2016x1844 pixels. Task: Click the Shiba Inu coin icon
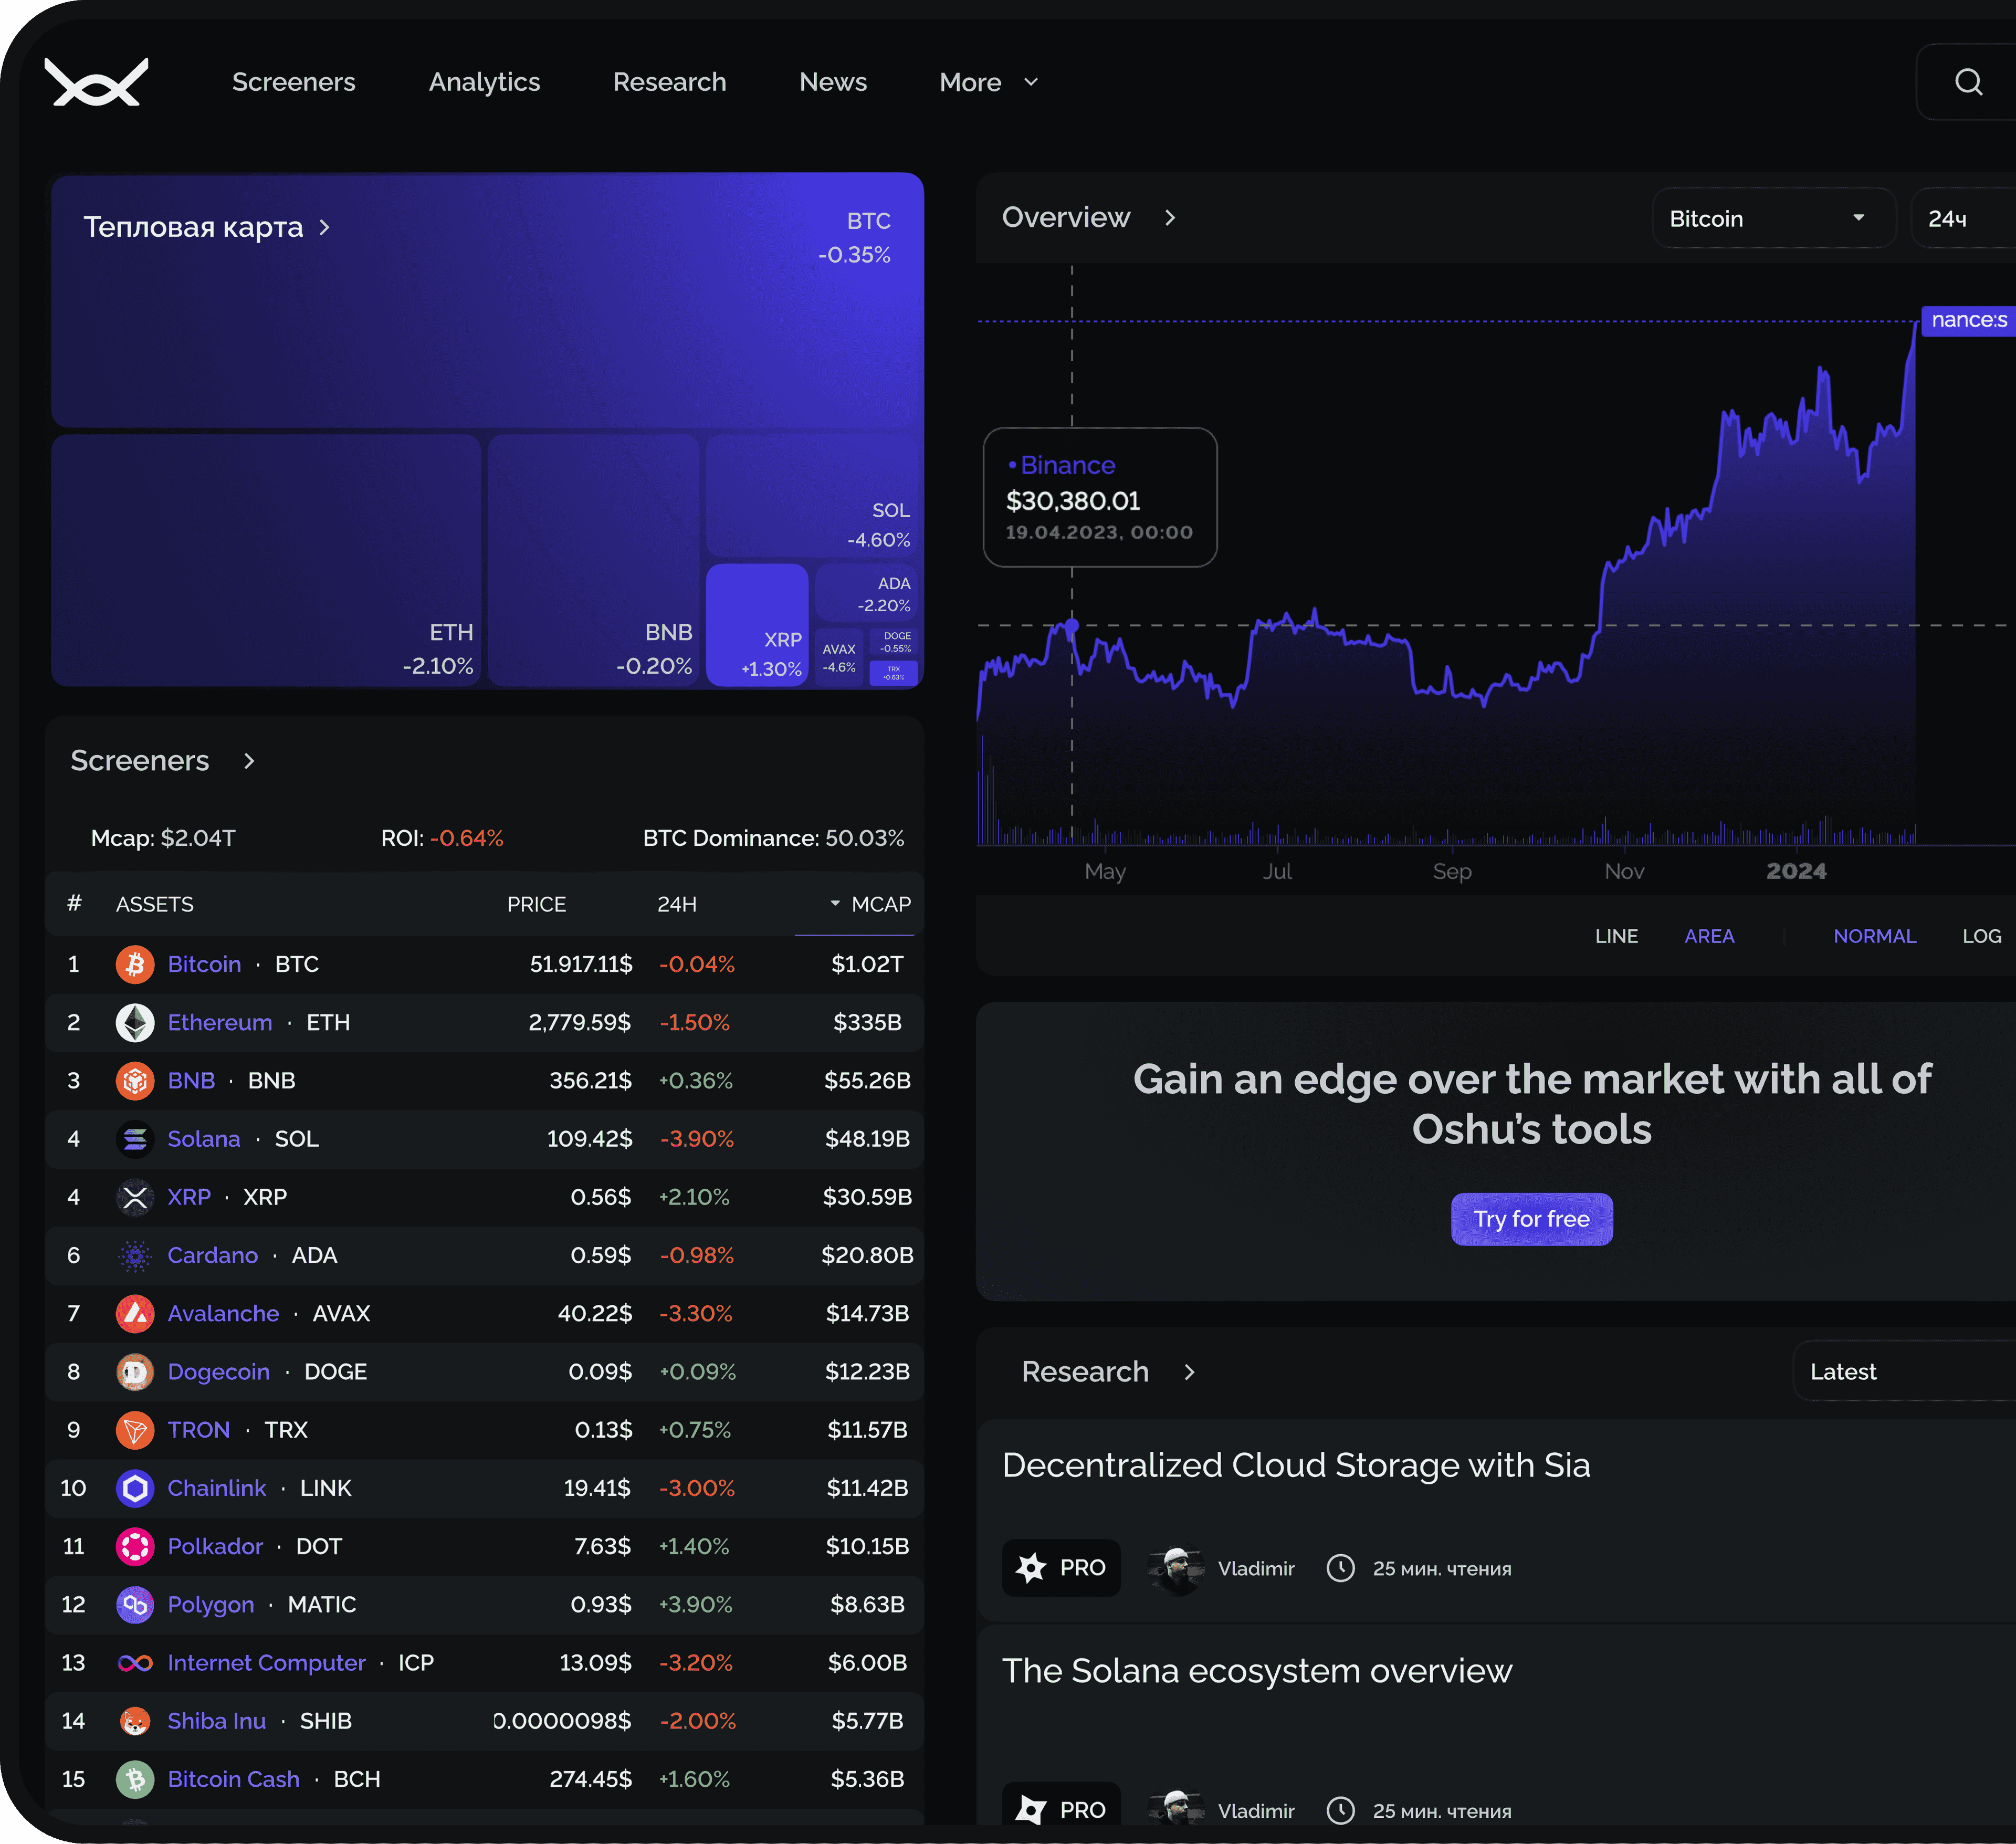135,1721
